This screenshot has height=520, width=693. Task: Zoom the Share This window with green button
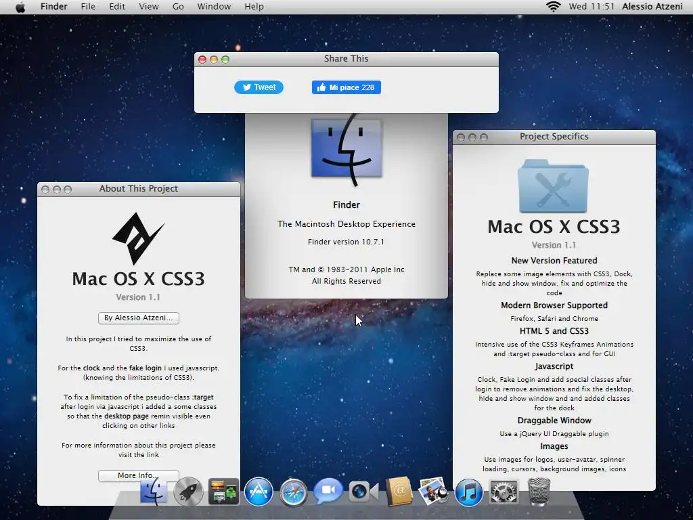tap(225, 60)
